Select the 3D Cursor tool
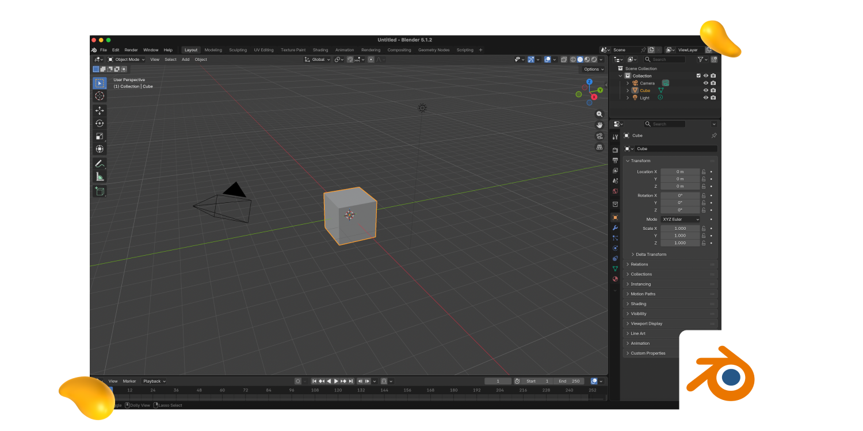This screenshot has height=431, width=863. (x=100, y=96)
